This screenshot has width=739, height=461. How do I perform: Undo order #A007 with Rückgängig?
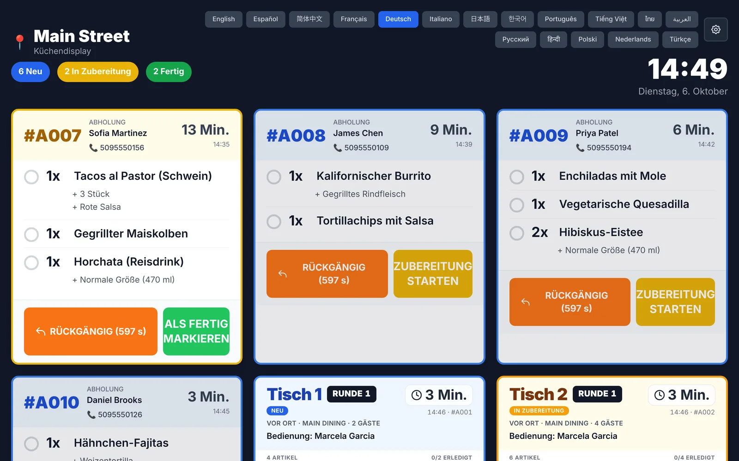click(91, 331)
